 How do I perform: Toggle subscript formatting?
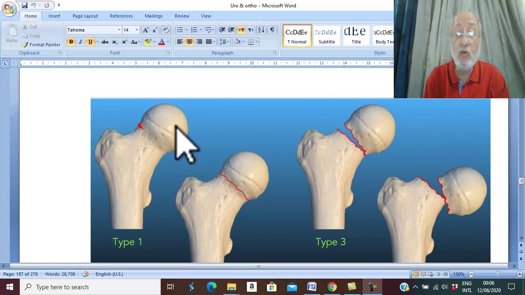point(114,42)
